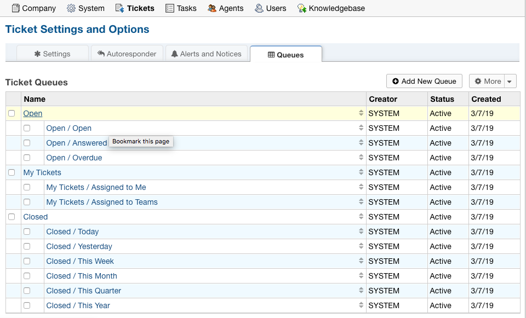Click sort handle icon on Open / Overdue row
The image size is (526, 318).
click(x=361, y=158)
